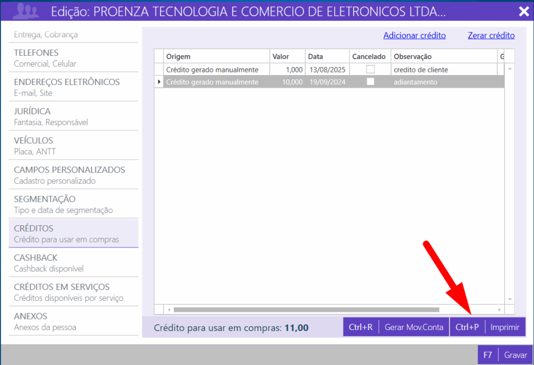Toggle Cancelado checkbox for credito de cliente row
Viewport: 534px width, 365px height.
[370, 69]
